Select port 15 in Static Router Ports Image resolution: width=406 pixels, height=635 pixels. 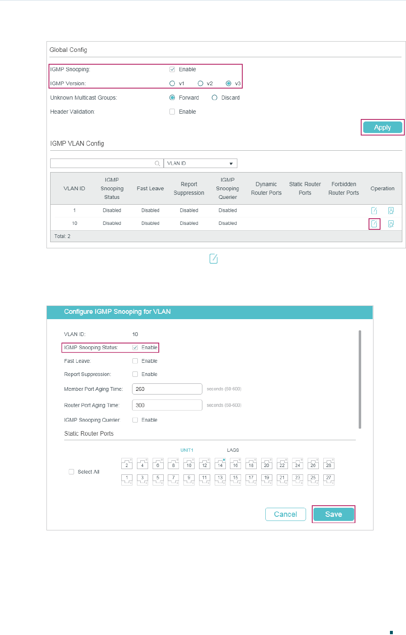click(x=235, y=480)
